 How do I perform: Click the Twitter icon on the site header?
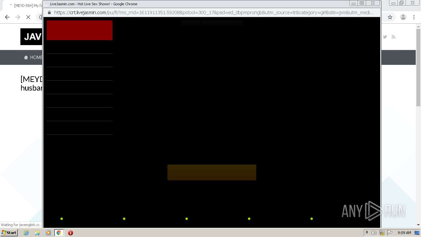[385, 37]
